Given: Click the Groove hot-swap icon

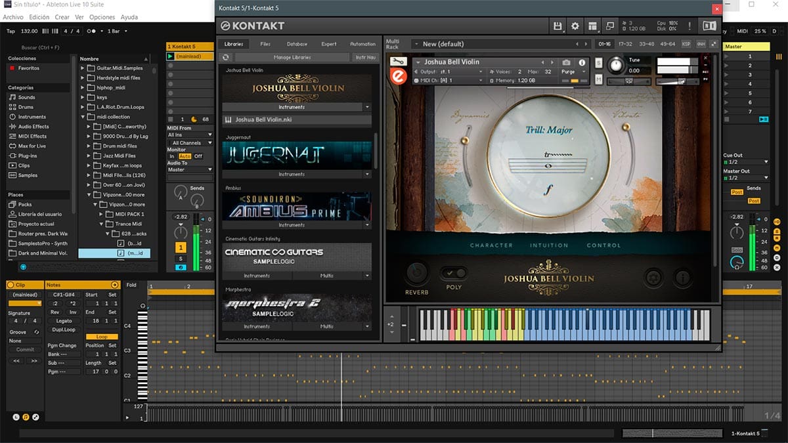Looking at the screenshot, I should click(36, 332).
